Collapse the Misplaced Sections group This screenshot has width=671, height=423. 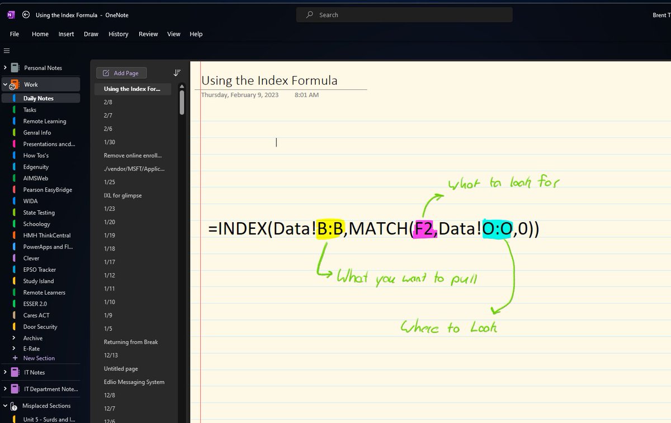coord(5,406)
